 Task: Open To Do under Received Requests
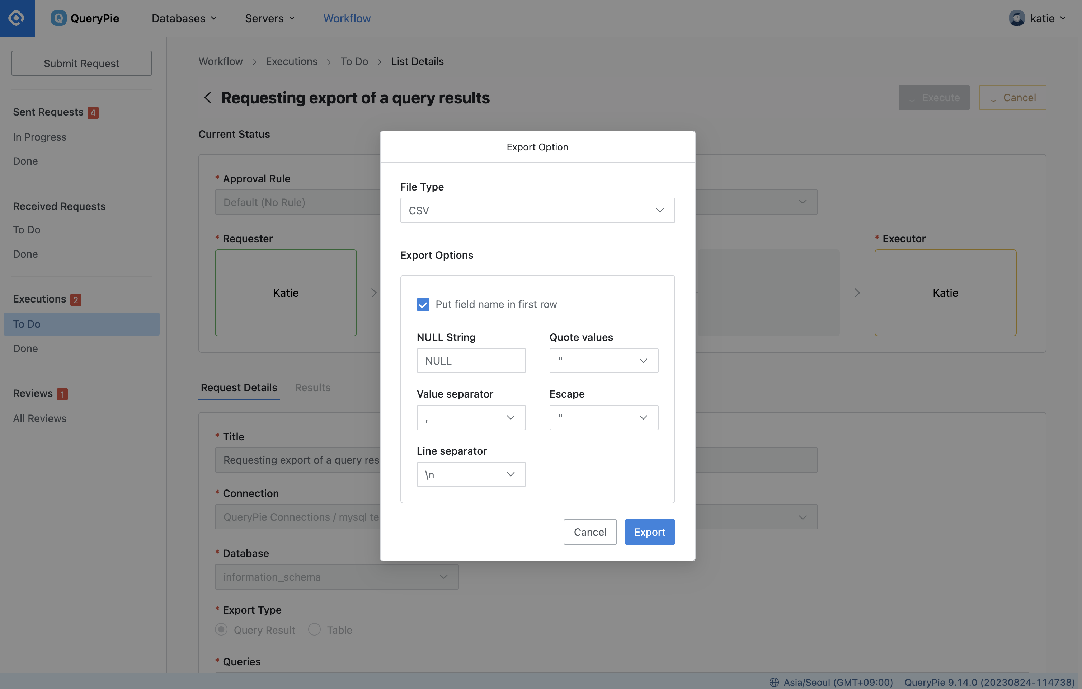point(27,229)
